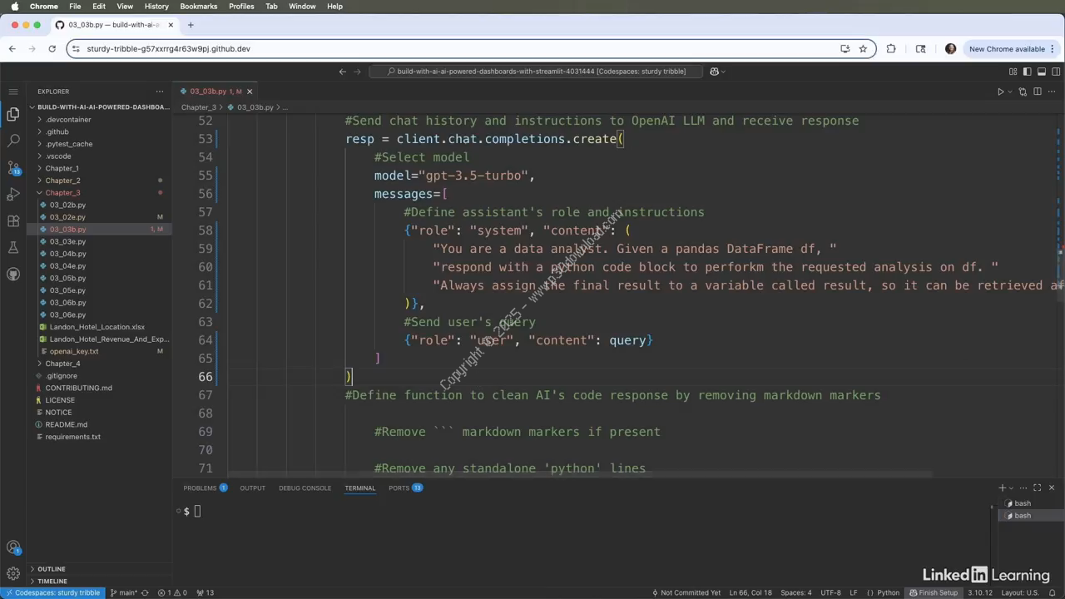Expand the TIMELINE section
1065x599 pixels.
(52, 581)
